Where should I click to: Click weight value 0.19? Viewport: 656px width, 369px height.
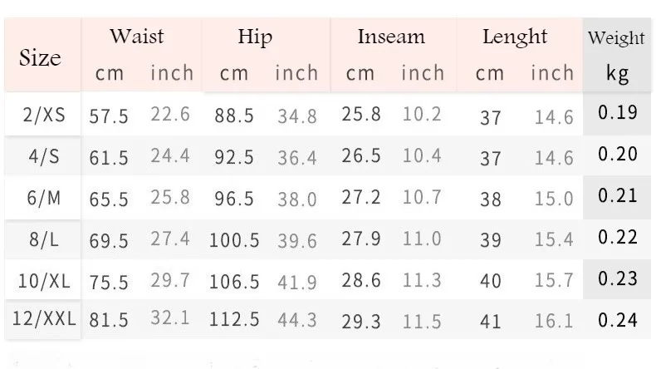[618, 112]
